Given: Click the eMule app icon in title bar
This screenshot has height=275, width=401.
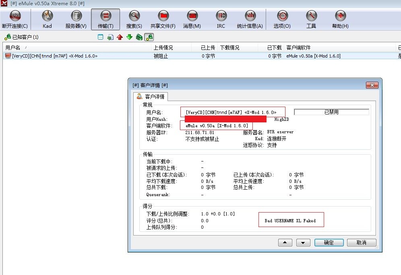Looking at the screenshot, I should [4, 3].
